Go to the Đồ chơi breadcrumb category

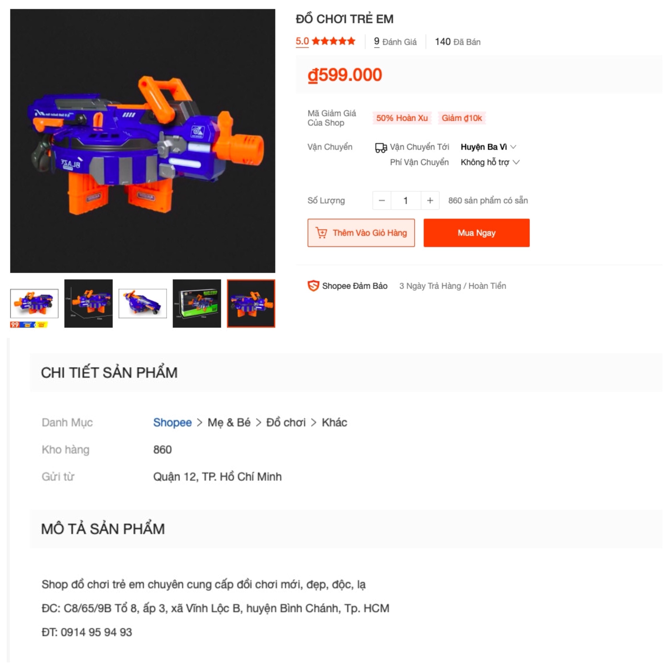(286, 423)
